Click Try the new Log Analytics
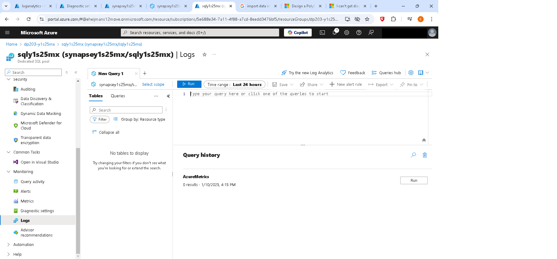 tap(307, 73)
